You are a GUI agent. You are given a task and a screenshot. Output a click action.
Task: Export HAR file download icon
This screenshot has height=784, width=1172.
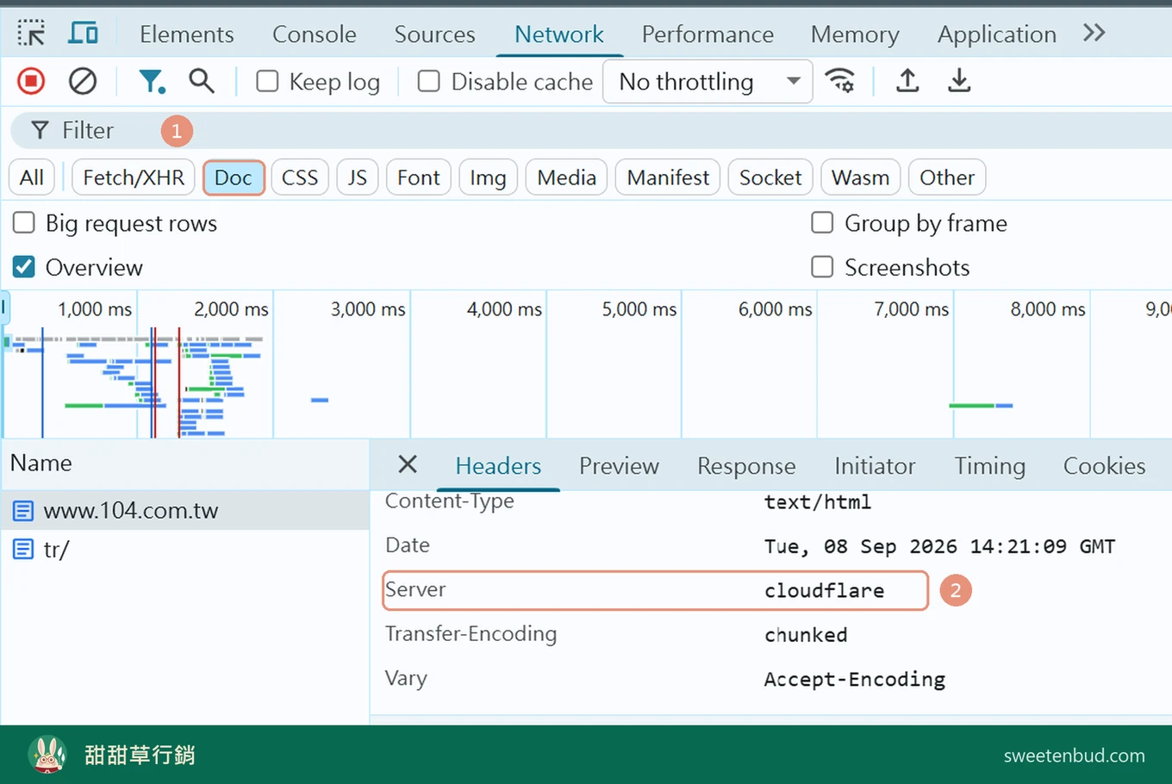(959, 81)
